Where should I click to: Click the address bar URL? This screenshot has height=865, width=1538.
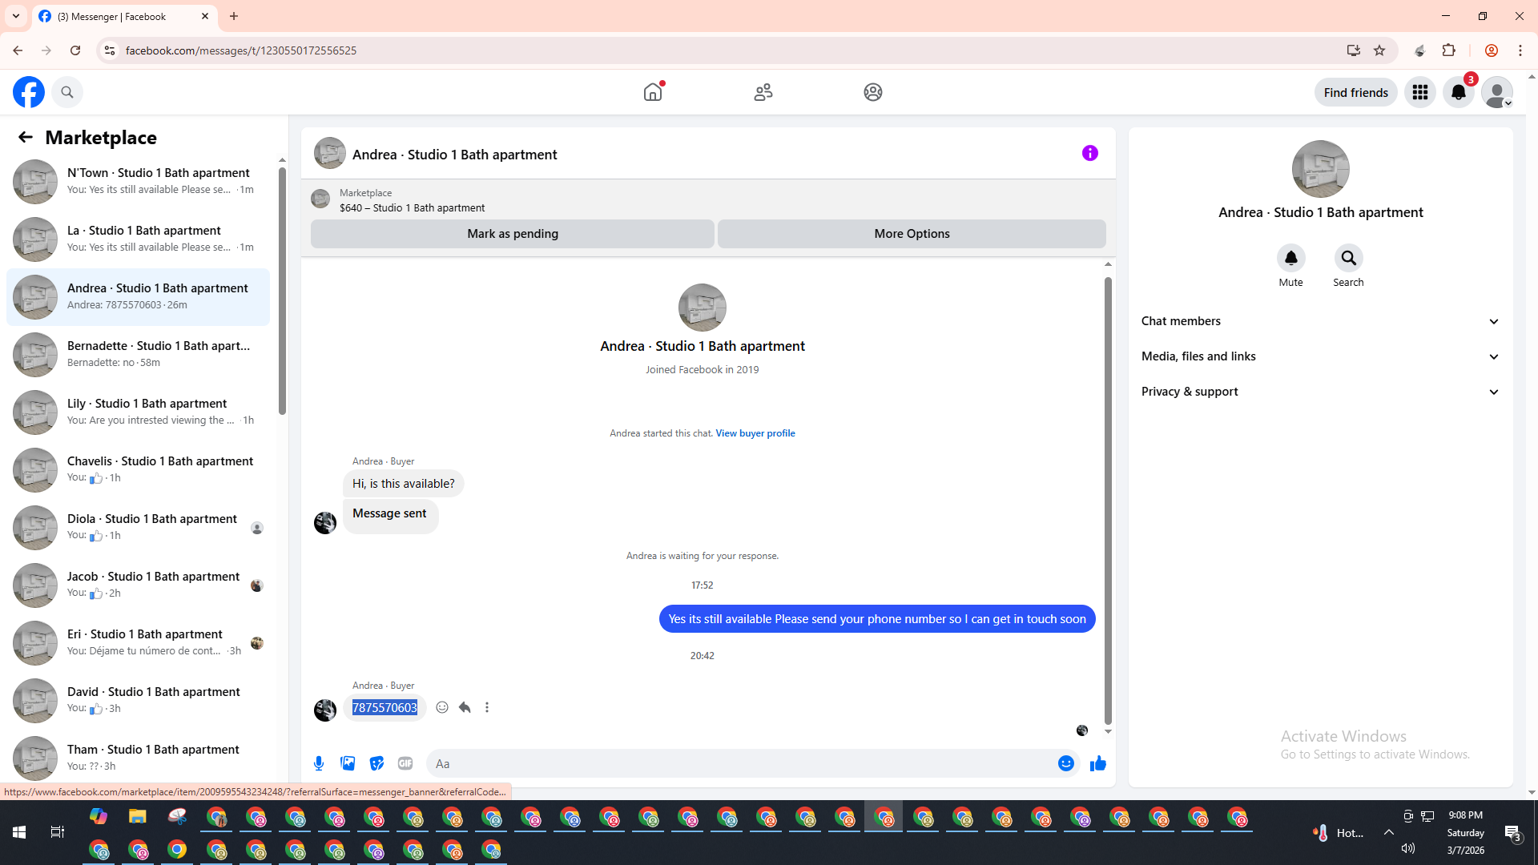point(241,50)
